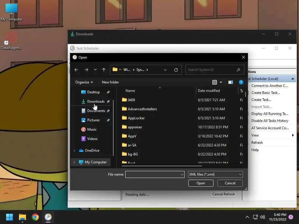The height and width of the screenshot is (224, 299).
Task: Select OneDrive in navigation pane
Action: click(92, 150)
